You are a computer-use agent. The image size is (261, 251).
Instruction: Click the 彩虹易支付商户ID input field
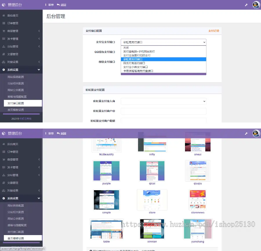click(163, 111)
